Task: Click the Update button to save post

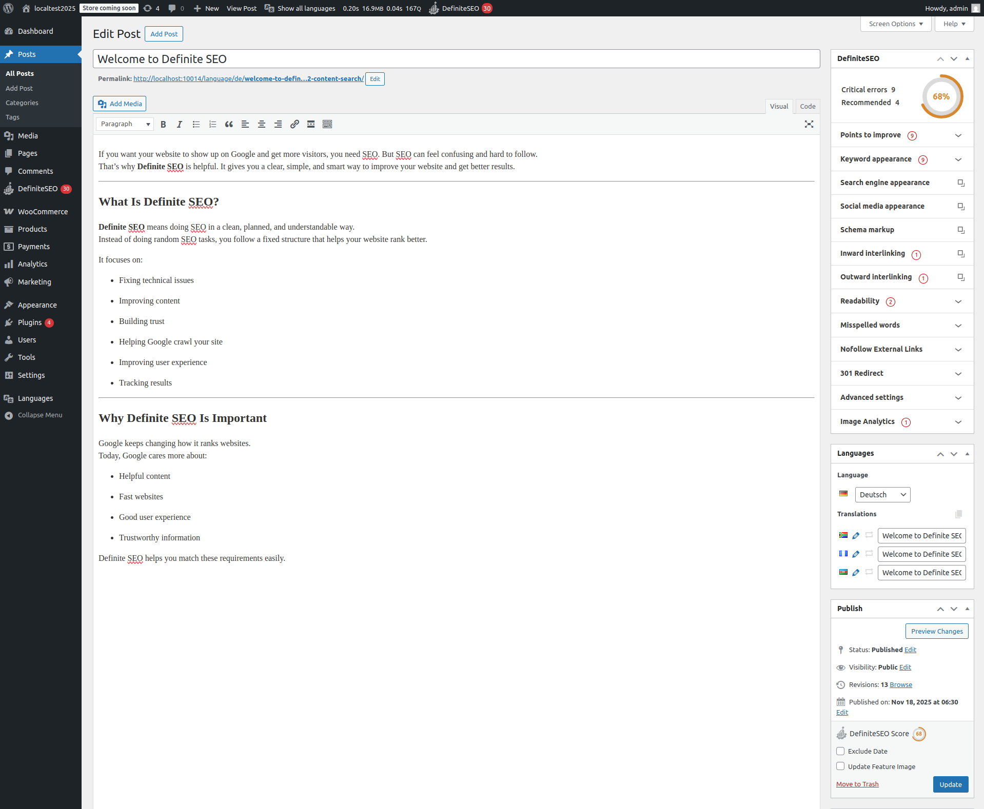Action: tap(950, 784)
